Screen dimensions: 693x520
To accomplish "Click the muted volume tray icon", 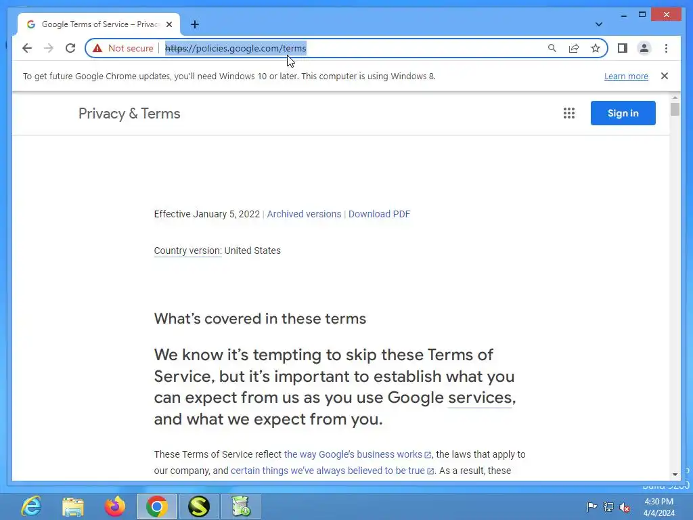I will (x=625, y=506).
